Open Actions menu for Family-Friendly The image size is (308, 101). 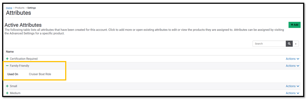pos(293,66)
